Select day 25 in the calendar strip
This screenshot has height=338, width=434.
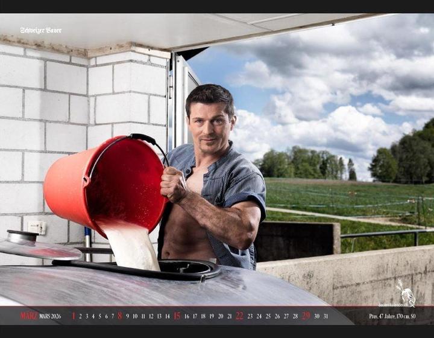[268, 316]
